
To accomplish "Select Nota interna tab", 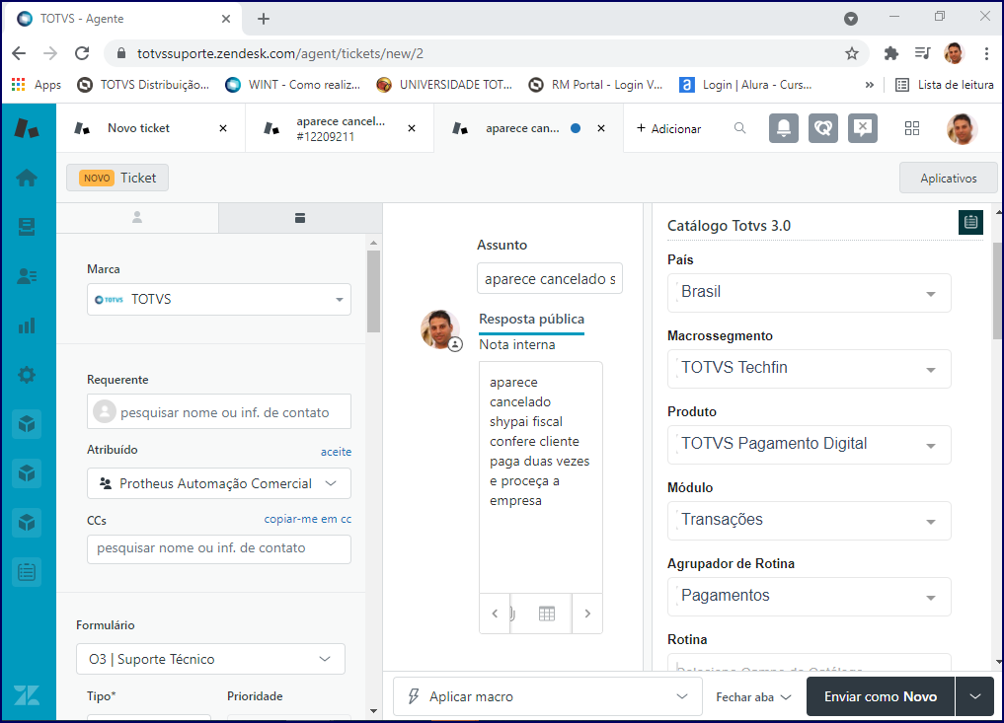I will [x=516, y=344].
